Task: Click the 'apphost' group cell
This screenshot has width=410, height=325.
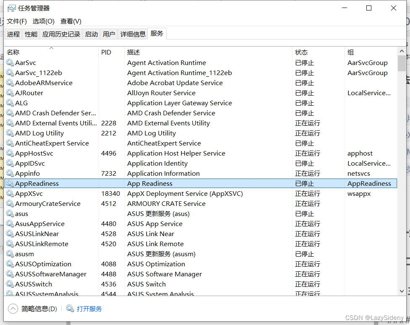Action: point(360,153)
